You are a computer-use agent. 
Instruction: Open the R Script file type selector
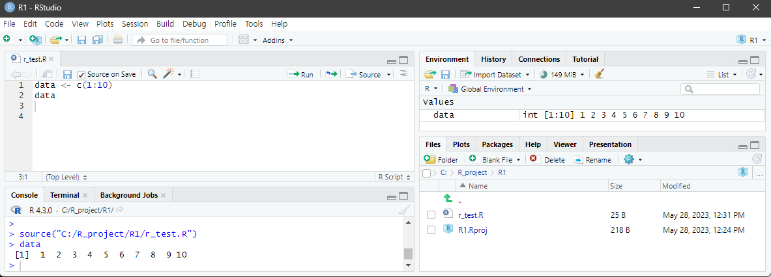coord(394,177)
